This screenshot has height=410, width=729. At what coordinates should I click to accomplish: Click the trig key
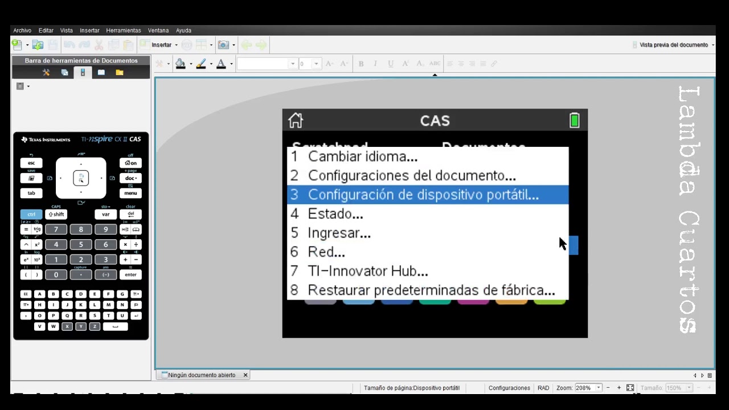(37, 229)
